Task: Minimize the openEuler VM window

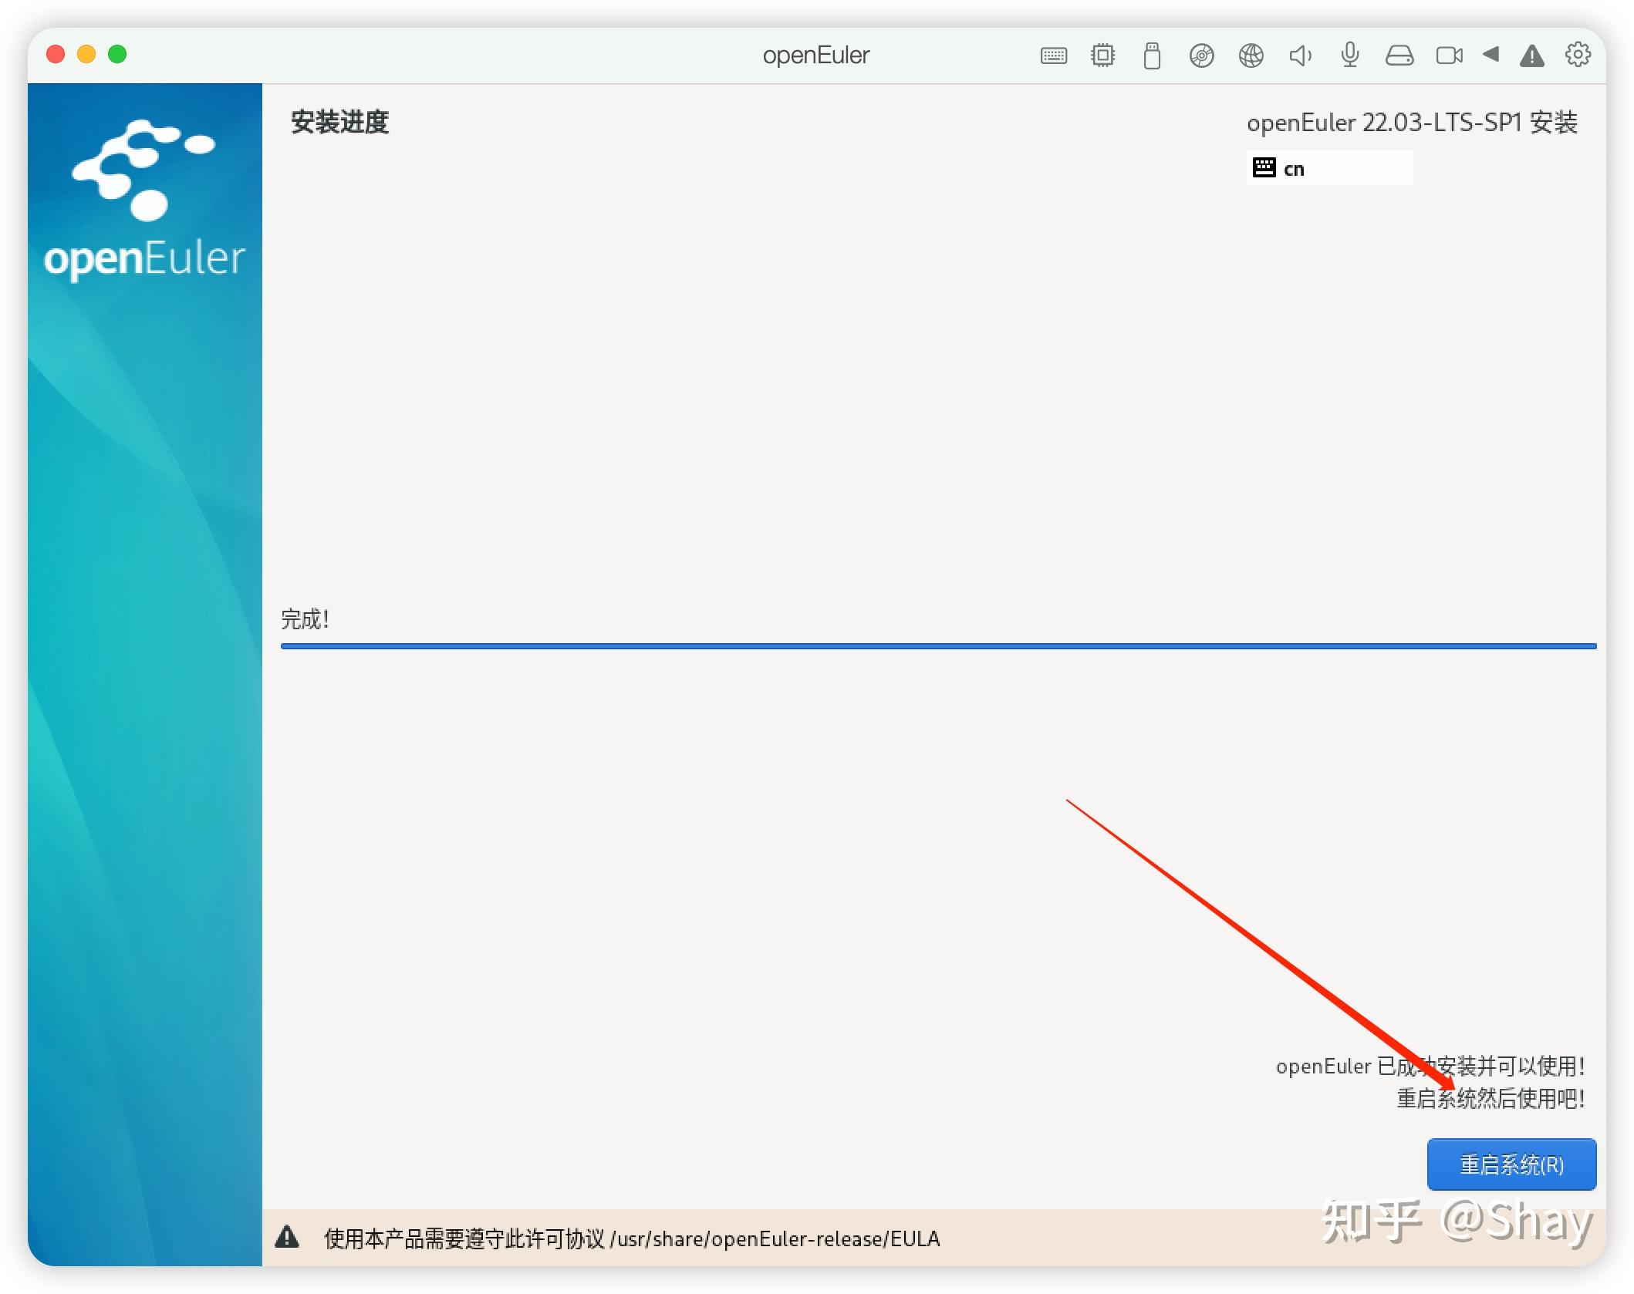Action: 86,54
